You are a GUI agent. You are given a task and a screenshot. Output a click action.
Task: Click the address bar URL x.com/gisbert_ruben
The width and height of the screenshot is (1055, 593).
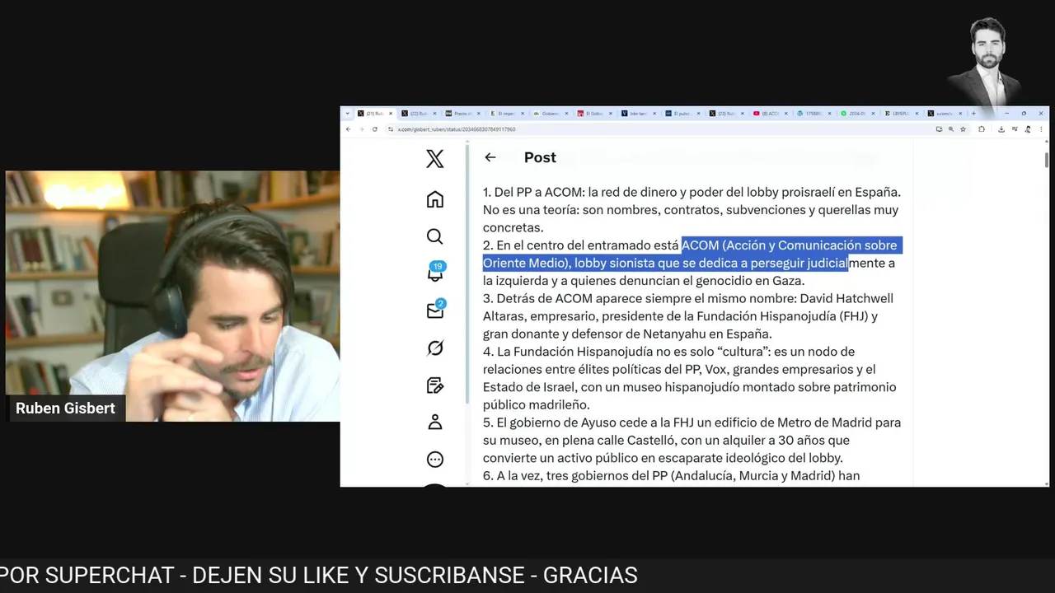point(457,129)
